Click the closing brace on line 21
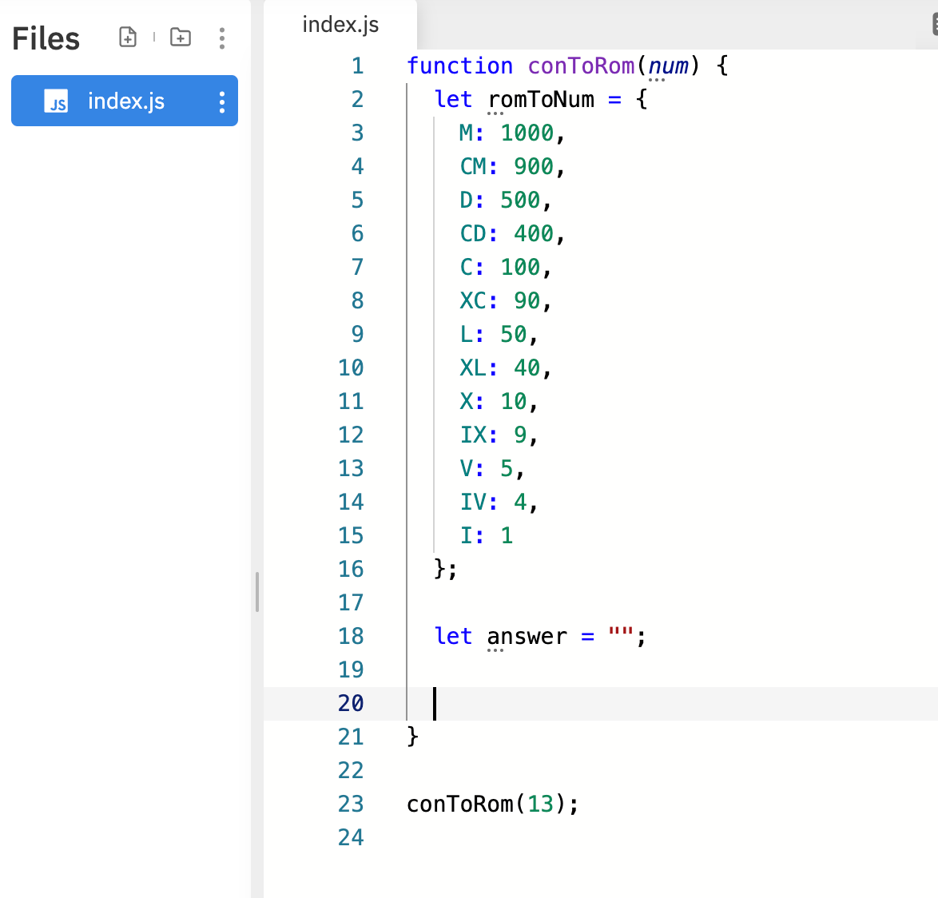 [411, 737]
